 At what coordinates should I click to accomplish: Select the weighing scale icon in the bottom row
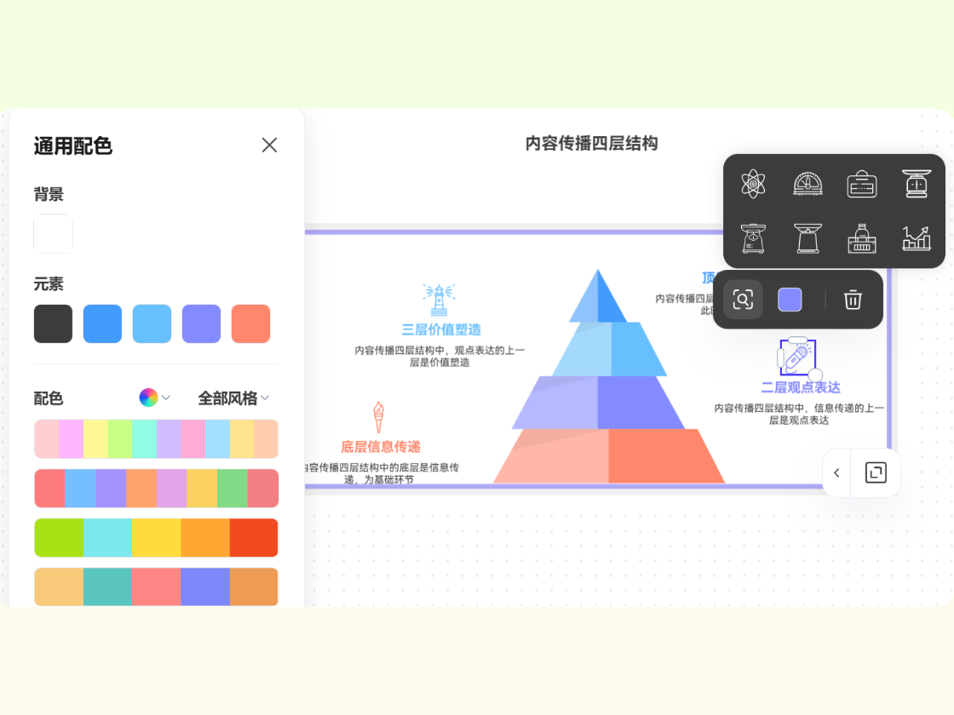(x=807, y=238)
